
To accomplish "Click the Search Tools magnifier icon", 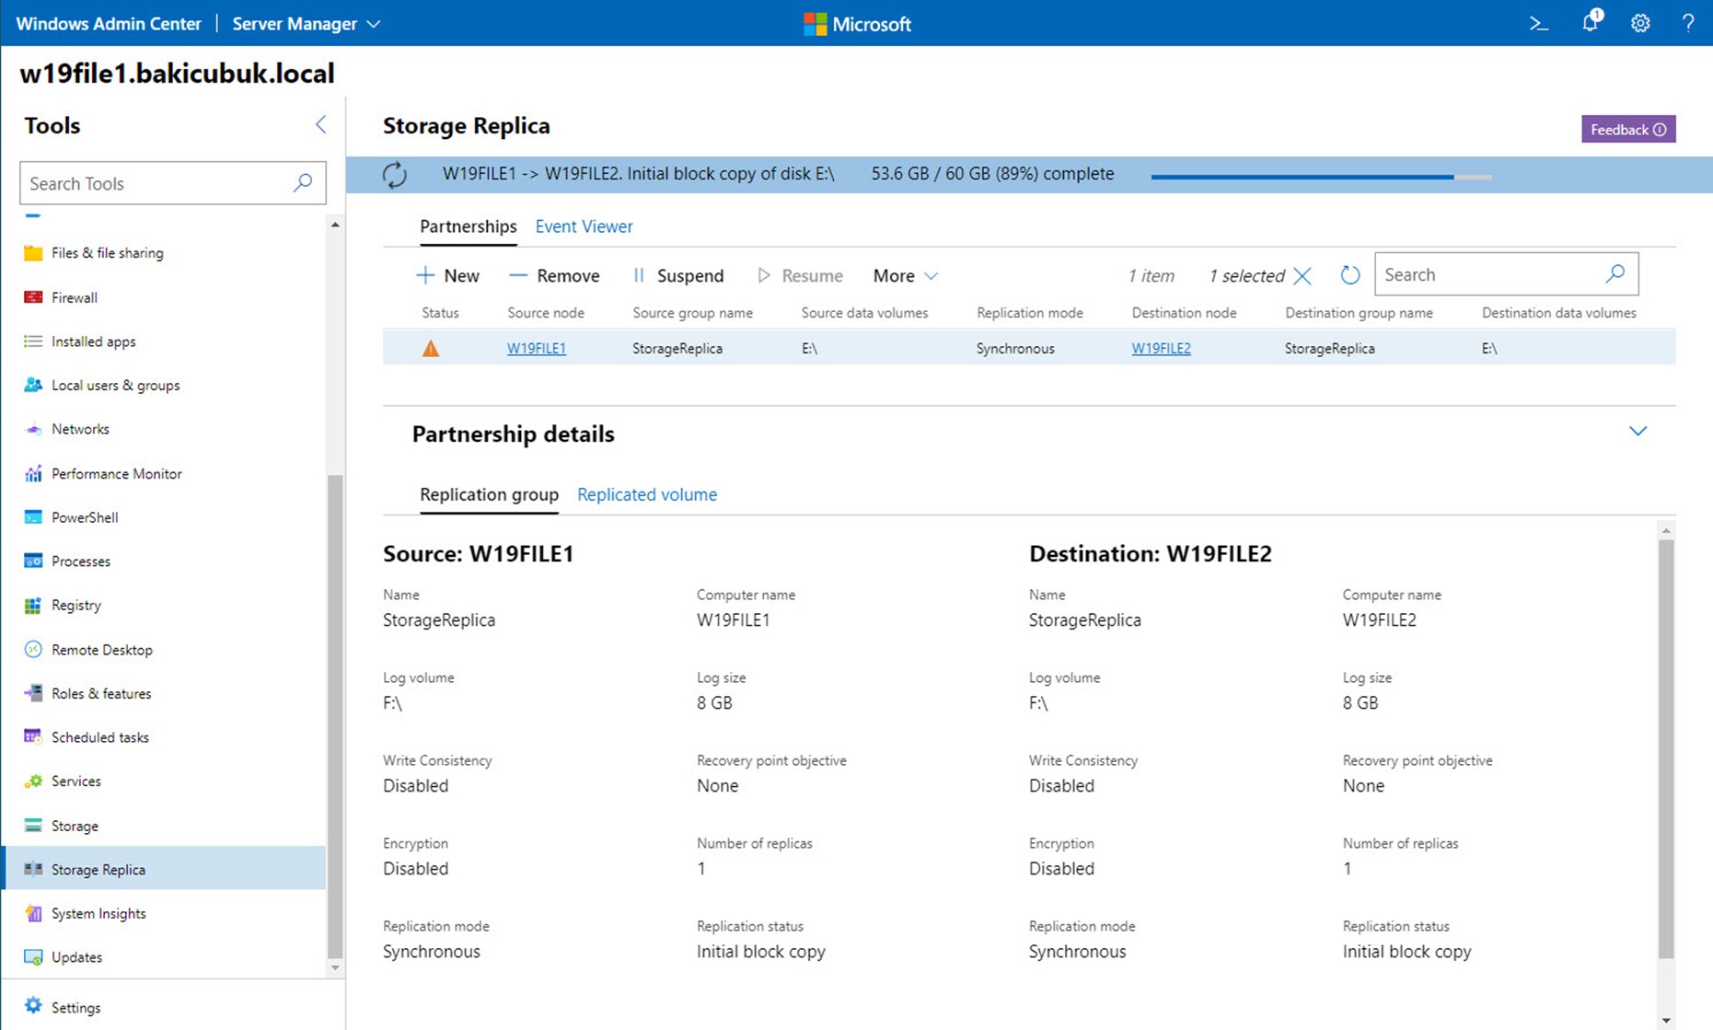I will pos(303,183).
